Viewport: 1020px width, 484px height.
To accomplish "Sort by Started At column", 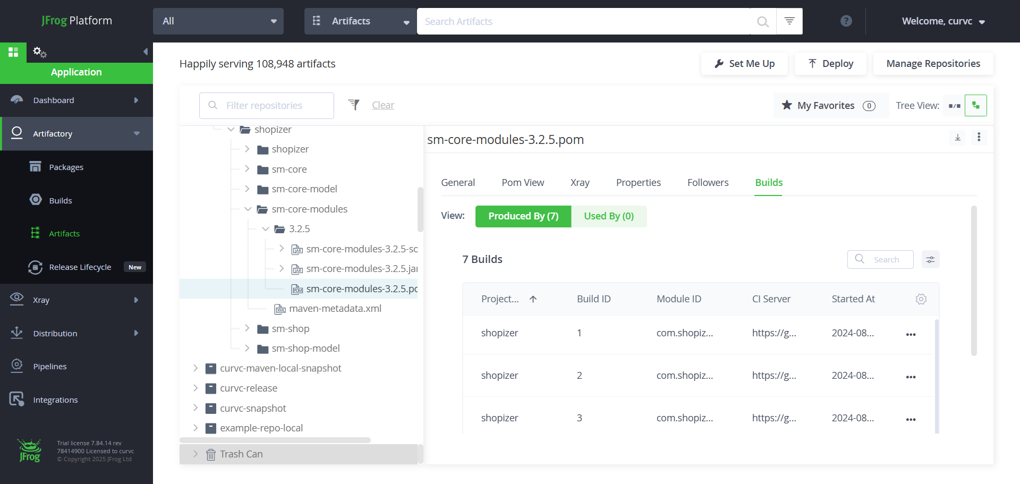I will click(x=853, y=299).
